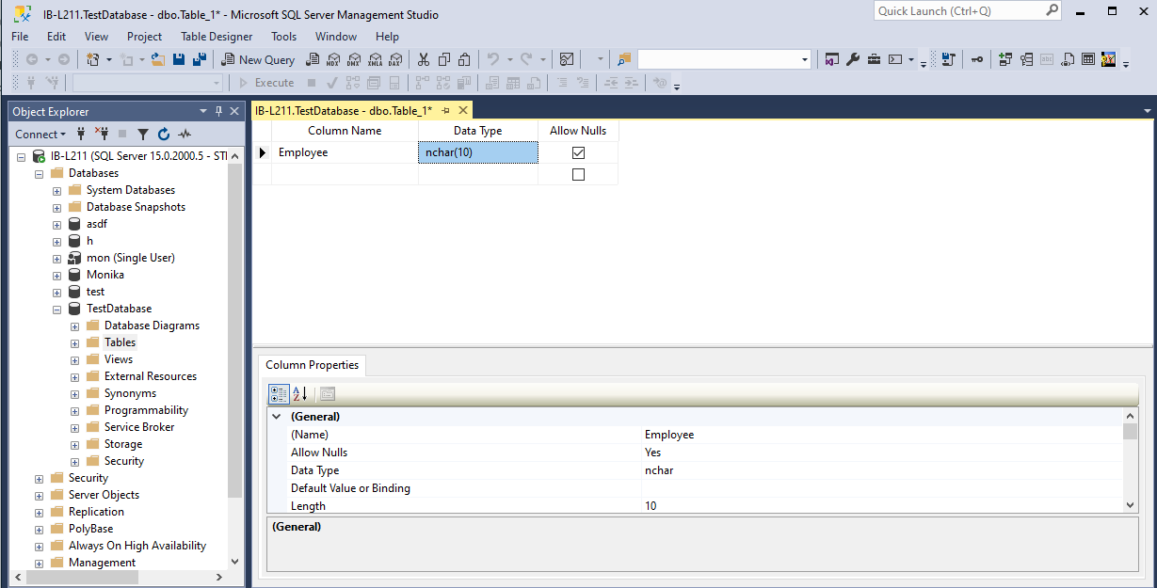Open the search combo box dropdown in toolbar

(805, 59)
